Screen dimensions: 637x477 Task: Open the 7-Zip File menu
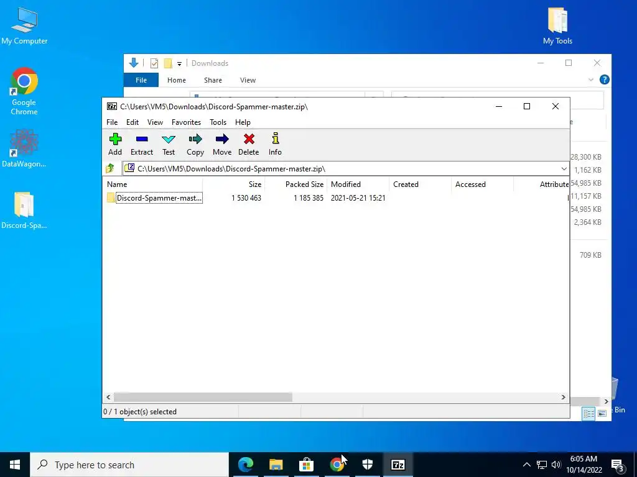(x=112, y=122)
